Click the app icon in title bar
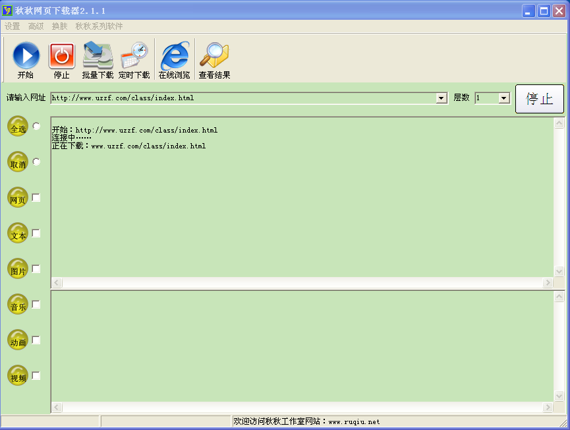 7,11
